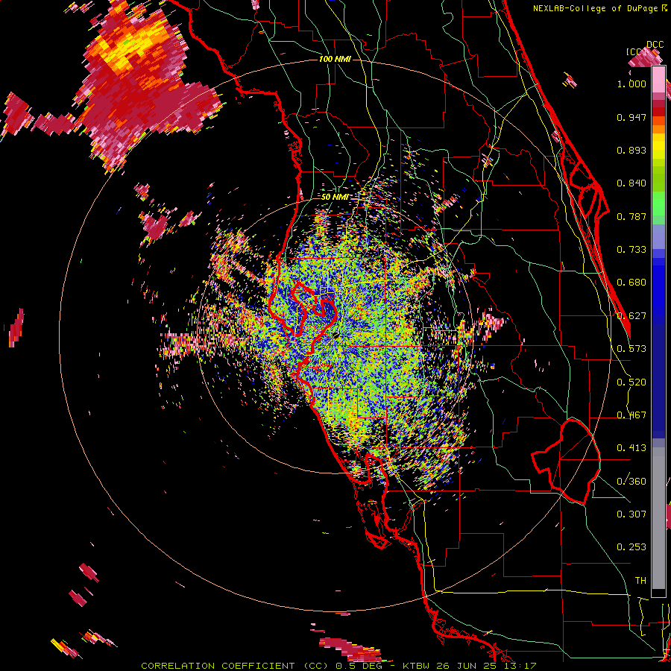671x671 pixels.
Task: Click the 0.307 scale value
Action: (631, 514)
